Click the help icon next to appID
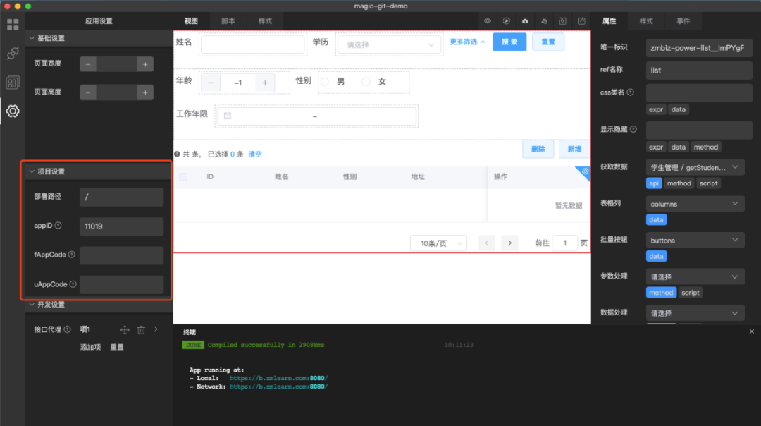This screenshot has width=761, height=426. point(58,226)
